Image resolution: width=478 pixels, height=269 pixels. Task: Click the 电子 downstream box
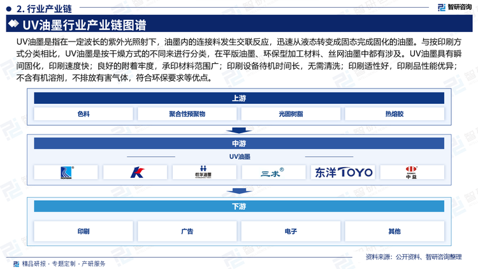pos(291,231)
